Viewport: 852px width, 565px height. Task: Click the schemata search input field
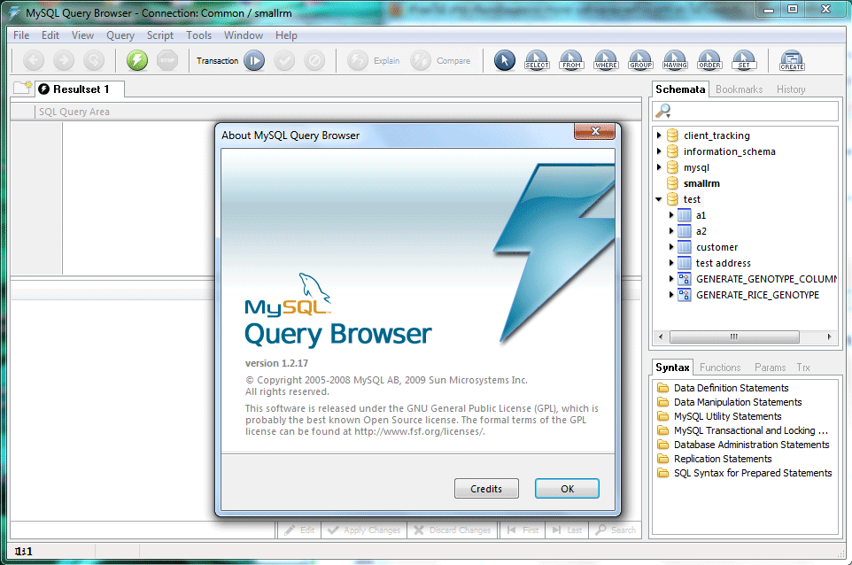pyautogui.click(x=755, y=111)
